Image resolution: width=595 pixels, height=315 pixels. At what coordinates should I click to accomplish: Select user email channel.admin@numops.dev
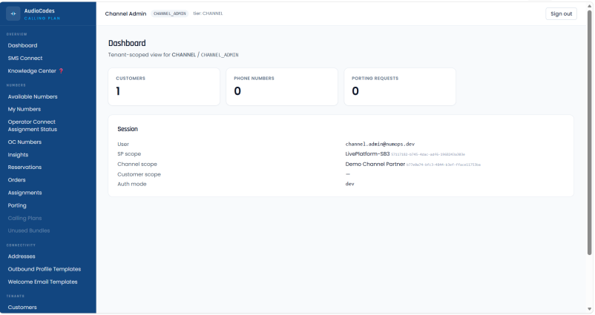pos(380,145)
